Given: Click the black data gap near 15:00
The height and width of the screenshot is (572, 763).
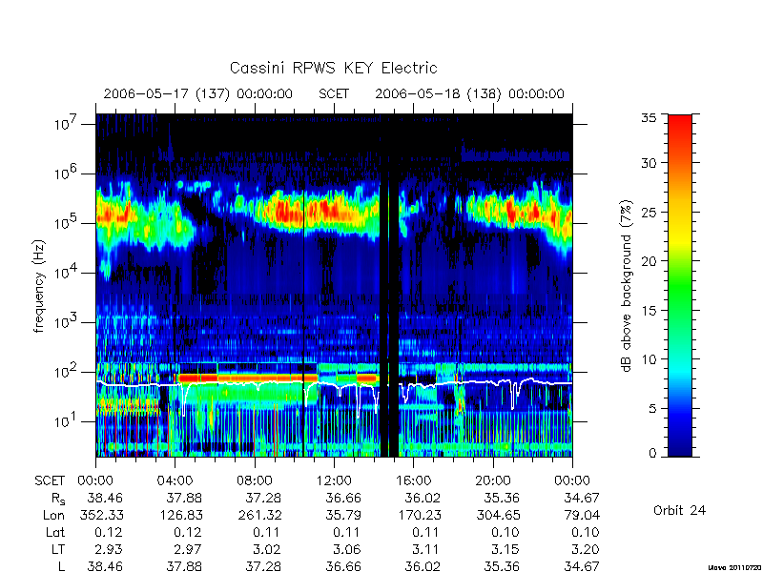Looking at the screenshot, I should pyautogui.click(x=389, y=286).
